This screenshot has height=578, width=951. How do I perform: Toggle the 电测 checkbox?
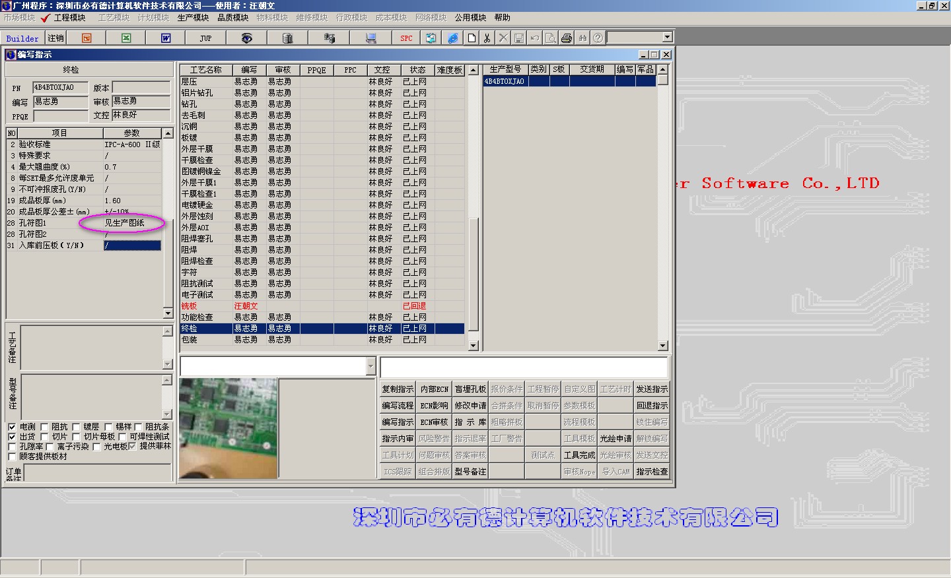12,427
